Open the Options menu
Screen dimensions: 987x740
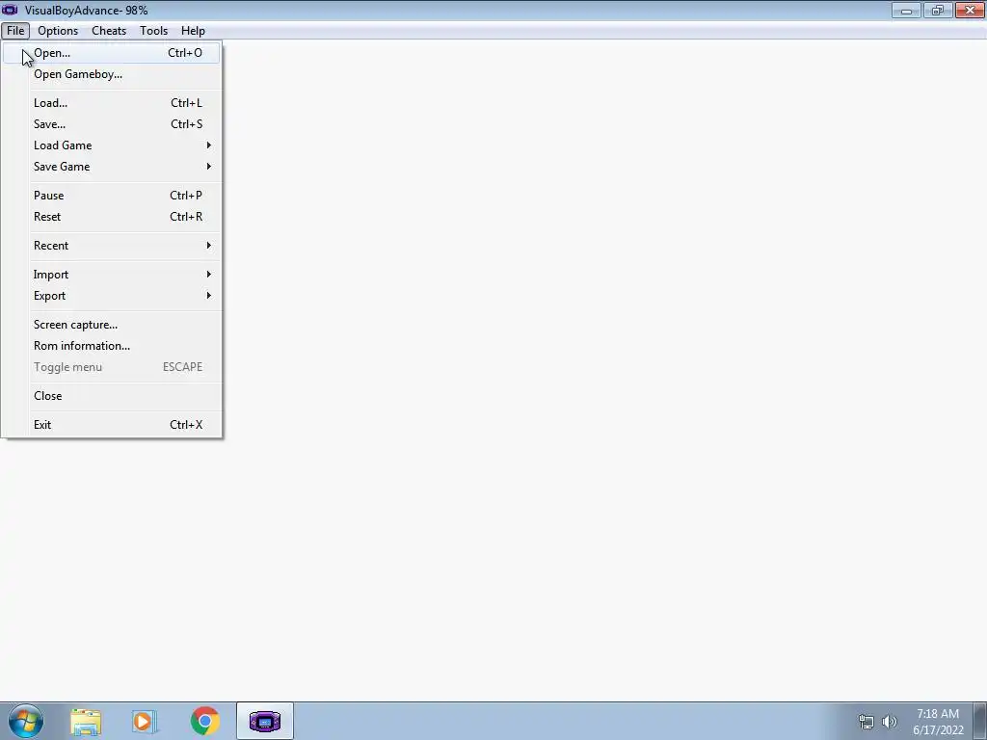58,31
